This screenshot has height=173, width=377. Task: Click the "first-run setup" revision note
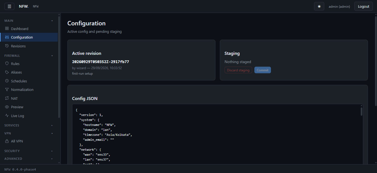[82, 74]
